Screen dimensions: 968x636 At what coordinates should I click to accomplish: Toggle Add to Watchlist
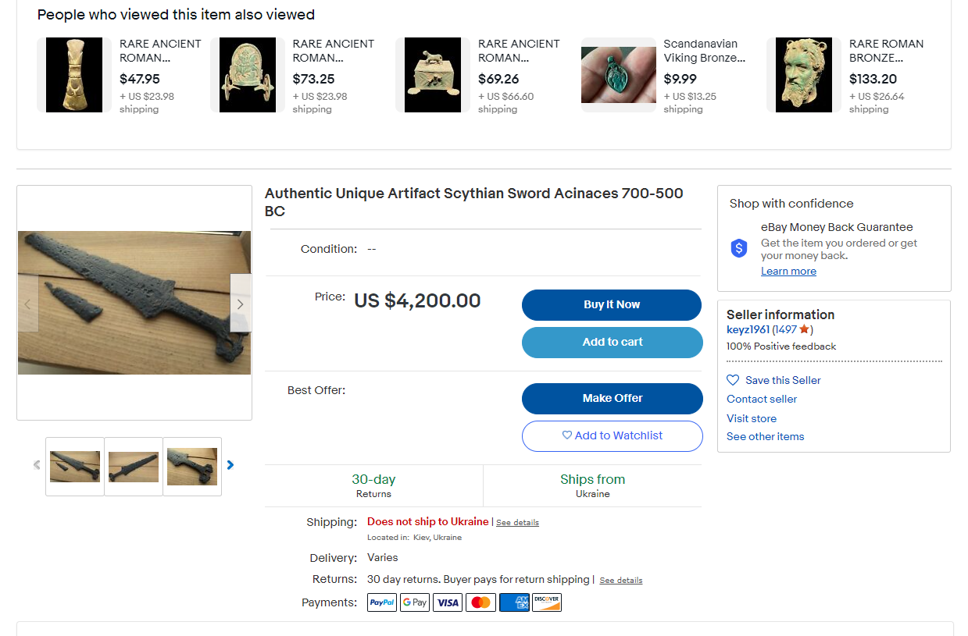point(612,436)
